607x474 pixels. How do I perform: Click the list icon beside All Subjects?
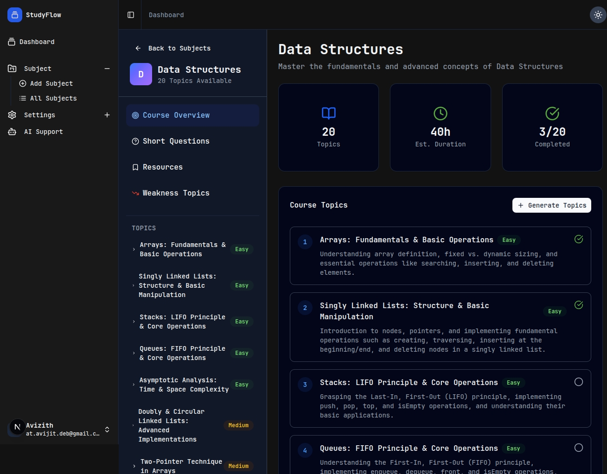click(x=23, y=98)
